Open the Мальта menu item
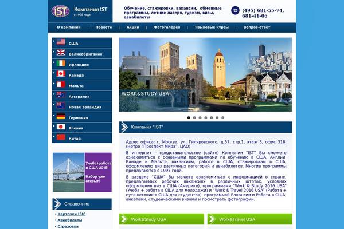Screen dimensions: 344x229 point(82,85)
